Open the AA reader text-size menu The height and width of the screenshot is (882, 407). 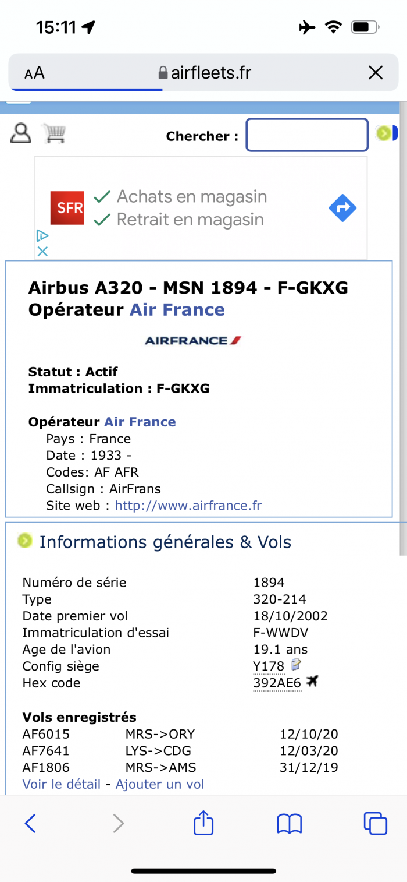34,73
